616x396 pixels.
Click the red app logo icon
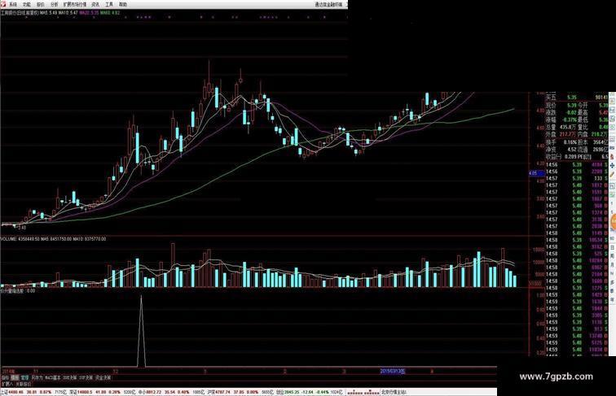pos(3,4)
